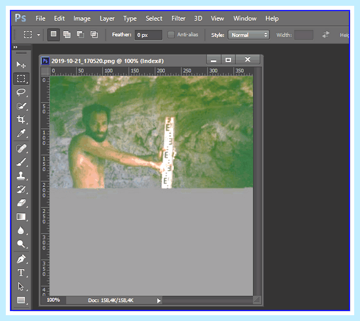The image size is (360, 321).
Task: Open the Edit menu
Action: tap(59, 19)
